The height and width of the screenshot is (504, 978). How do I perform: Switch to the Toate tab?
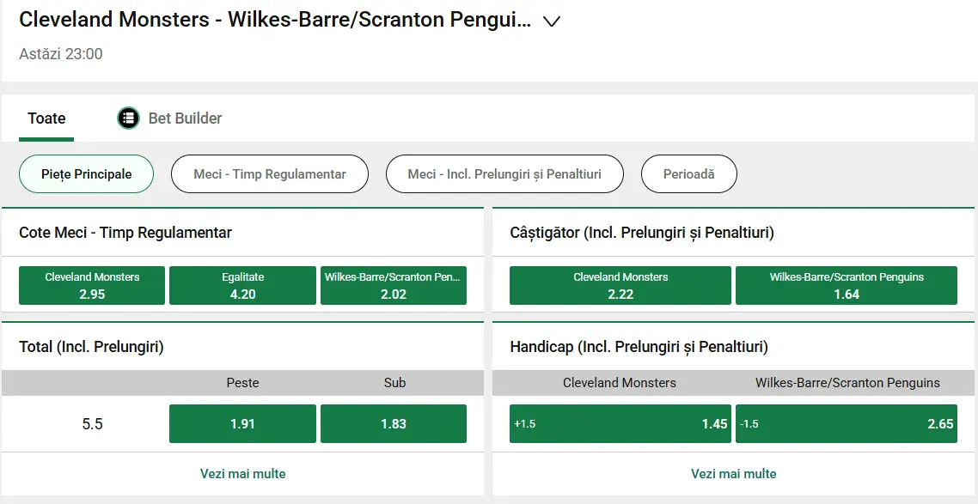[46, 118]
